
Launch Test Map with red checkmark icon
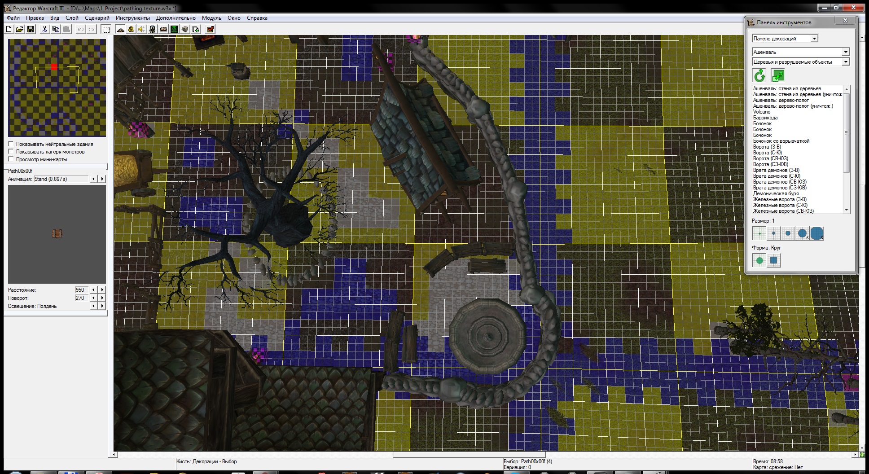tap(210, 29)
